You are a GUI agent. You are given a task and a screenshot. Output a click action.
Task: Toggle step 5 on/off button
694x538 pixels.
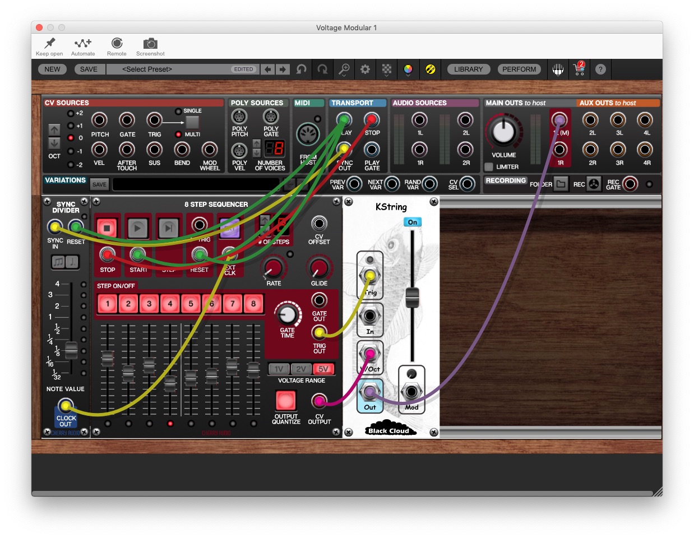[191, 304]
